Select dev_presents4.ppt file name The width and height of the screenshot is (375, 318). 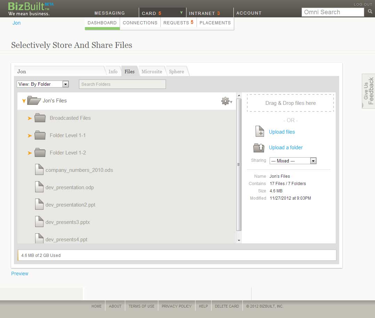pos(66,240)
